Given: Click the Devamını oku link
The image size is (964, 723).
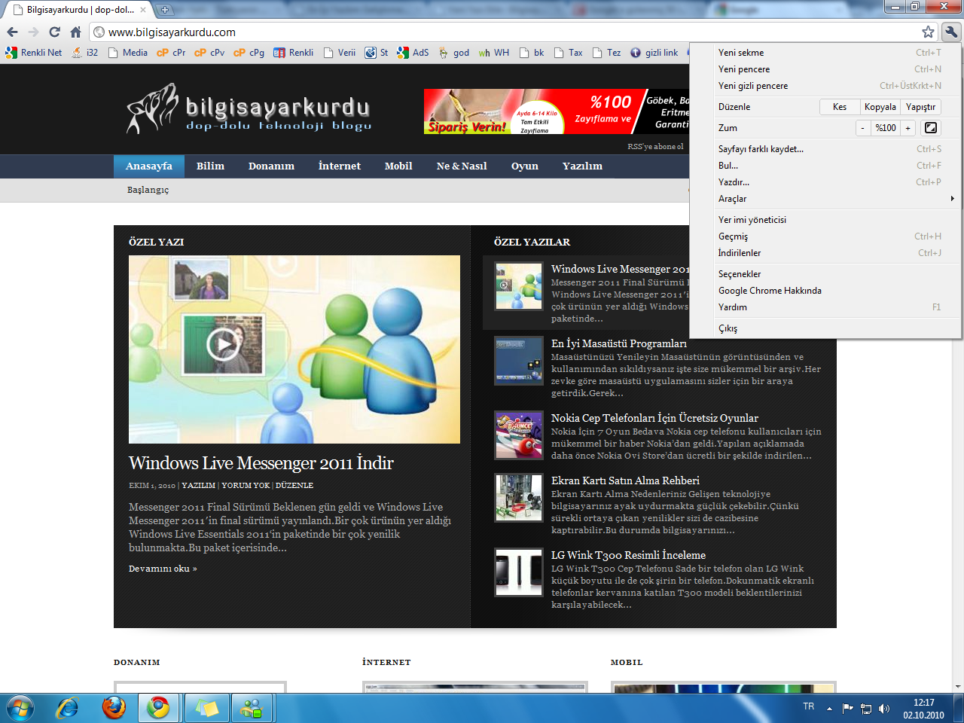Looking at the screenshot, I should point(163,569).
